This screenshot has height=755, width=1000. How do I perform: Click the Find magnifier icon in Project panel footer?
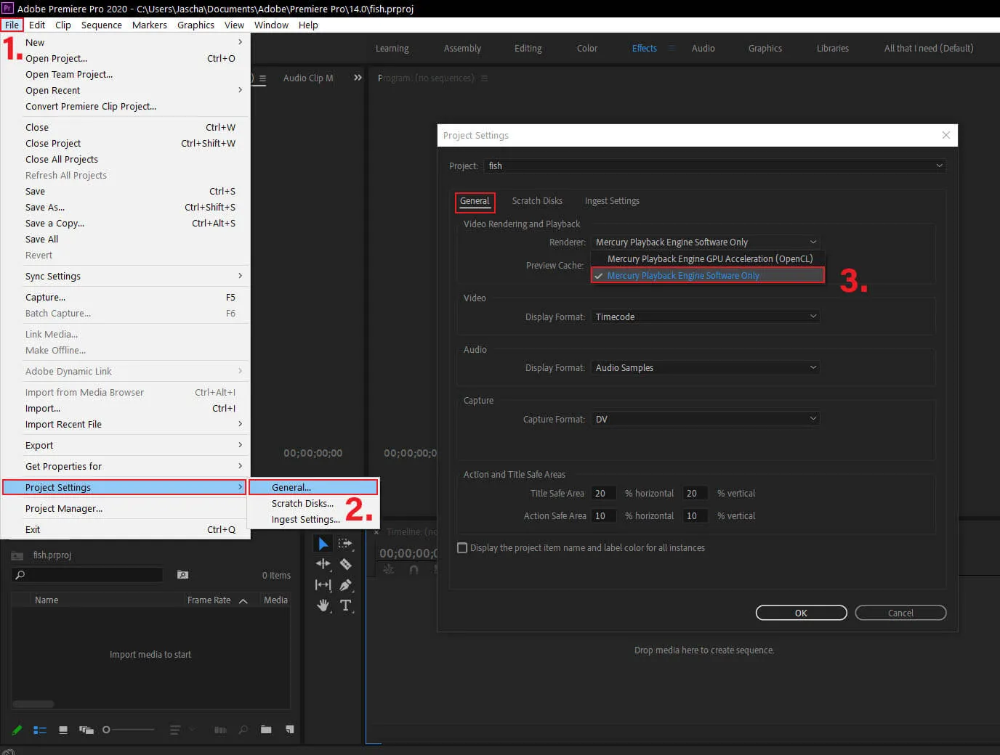[x=243, y=730]
